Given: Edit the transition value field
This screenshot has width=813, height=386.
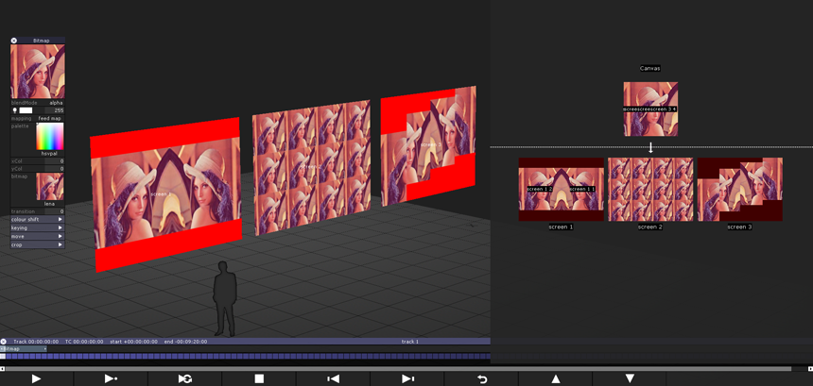Looking at the screenshot, I should 55,211.
